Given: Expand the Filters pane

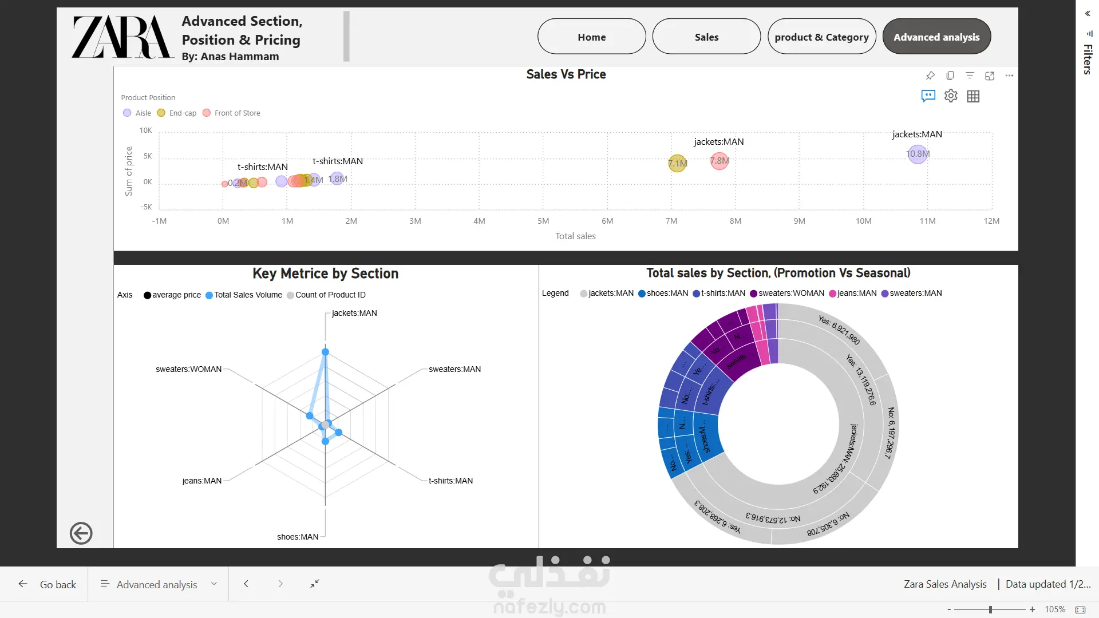Looking at the screenshot, I should 1088,14.
